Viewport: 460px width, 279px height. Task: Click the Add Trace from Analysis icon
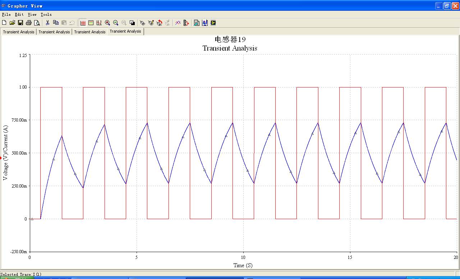coord(186,23)
